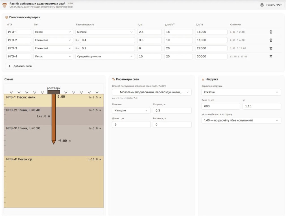The height and width of the screenshot is (216, 286).
Task: Add a new soil layer with Добавить слой
Action: [20, 66]
